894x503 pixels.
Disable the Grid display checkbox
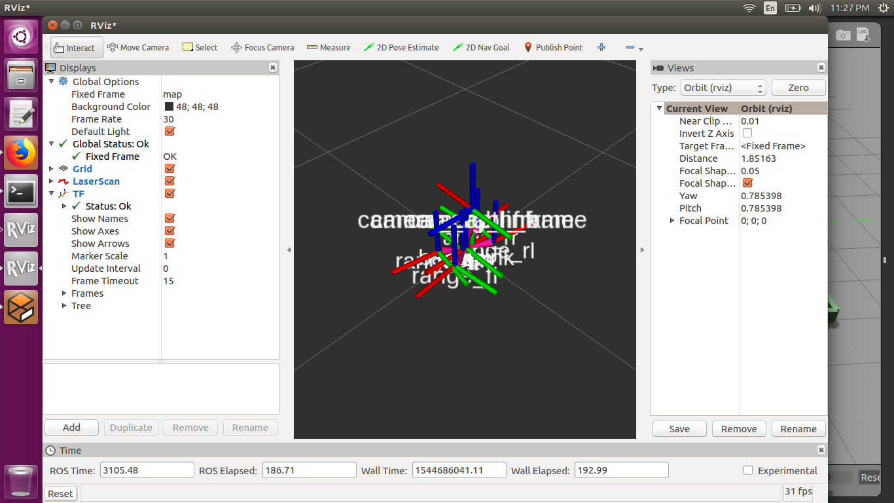[x=170, y=168]
